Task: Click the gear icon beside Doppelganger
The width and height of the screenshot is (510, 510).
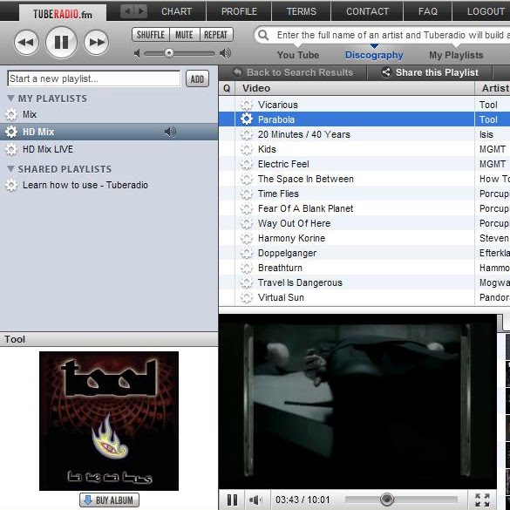Action: coord(246,253)
